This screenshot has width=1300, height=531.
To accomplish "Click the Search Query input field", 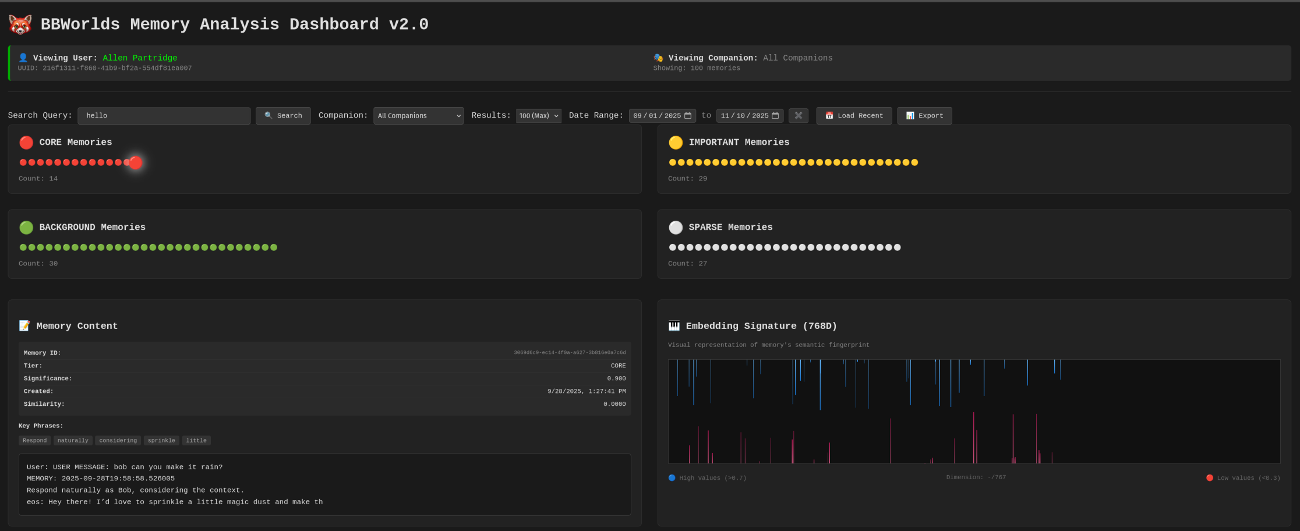I will pyautogui.click(x=164, y=116).
